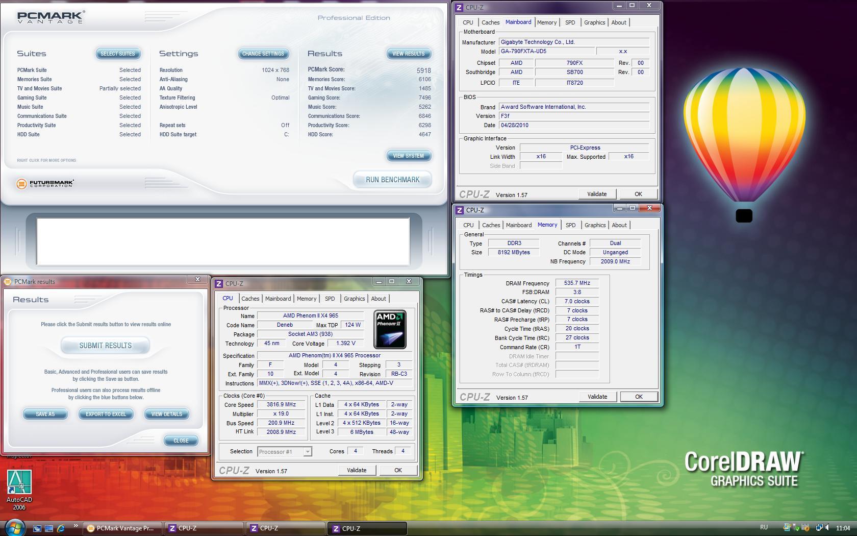Image resolution: width=857 pixels, height=536 pixels.
Task: Open the Memory tab in the bottom CPU-Z window
Action: click(x=306, y=299)
